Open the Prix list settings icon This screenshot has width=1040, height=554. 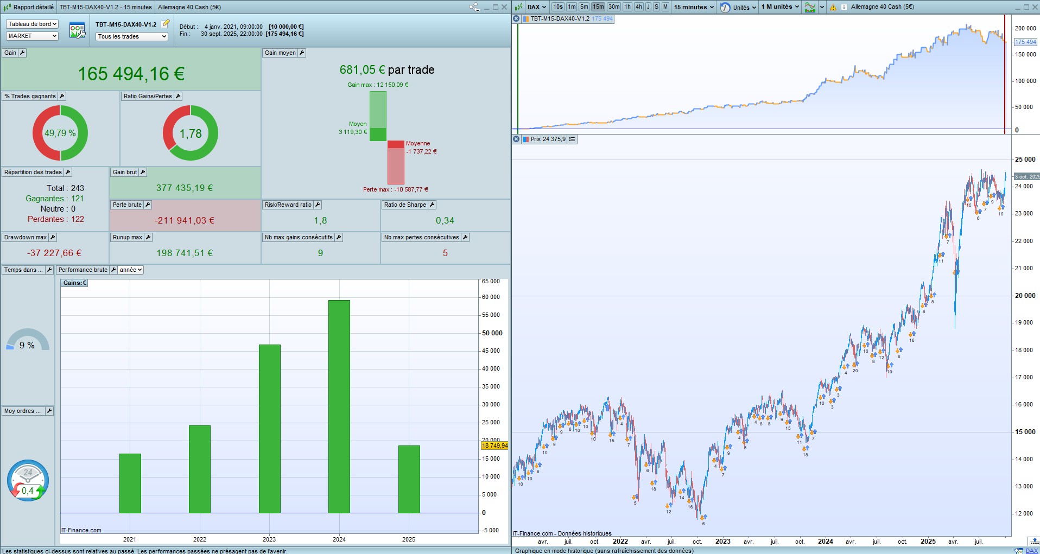572,139
